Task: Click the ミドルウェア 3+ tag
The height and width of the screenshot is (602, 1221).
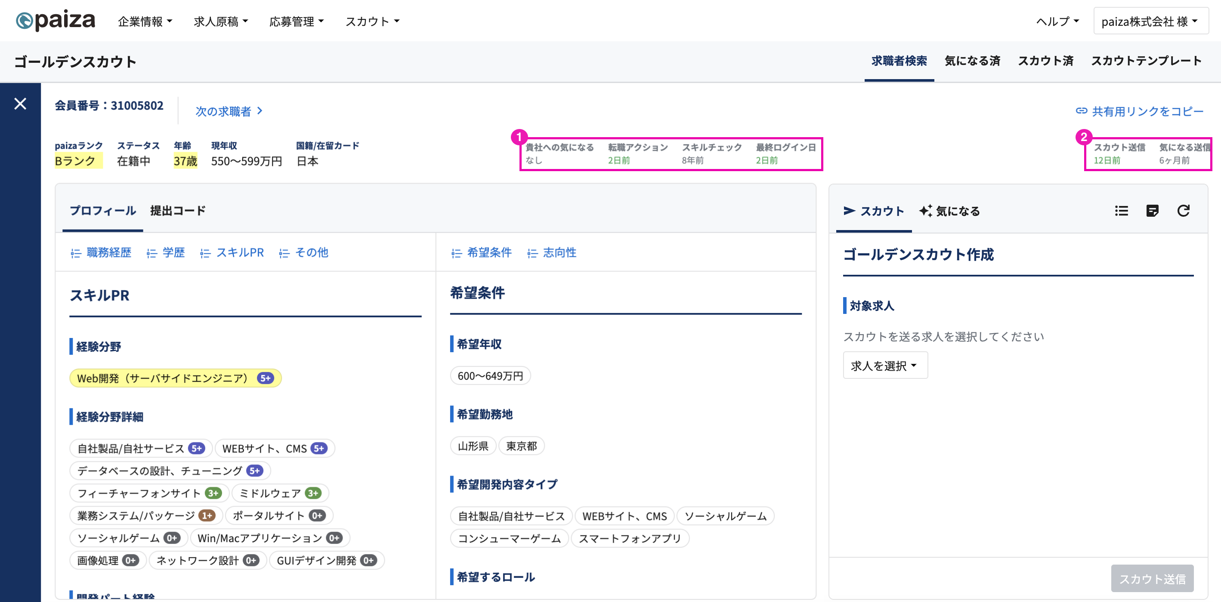Action: point(280,493)
